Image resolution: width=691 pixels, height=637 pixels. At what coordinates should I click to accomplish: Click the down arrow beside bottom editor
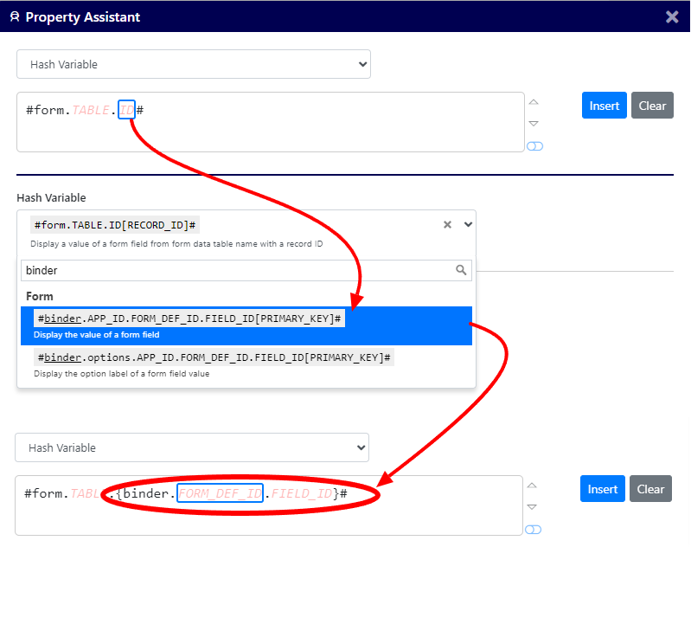point(533,507)
